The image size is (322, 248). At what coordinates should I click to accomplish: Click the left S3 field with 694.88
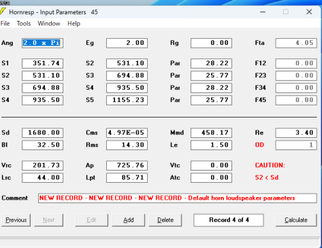coord(42,88)
